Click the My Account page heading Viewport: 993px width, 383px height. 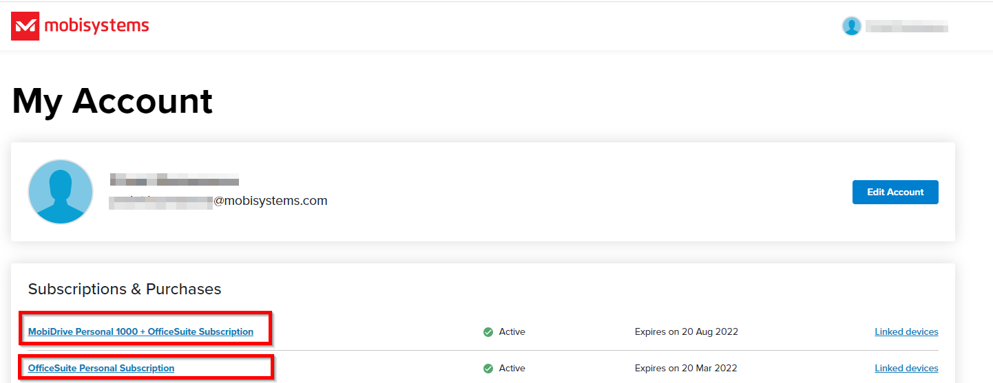(112, 101)
